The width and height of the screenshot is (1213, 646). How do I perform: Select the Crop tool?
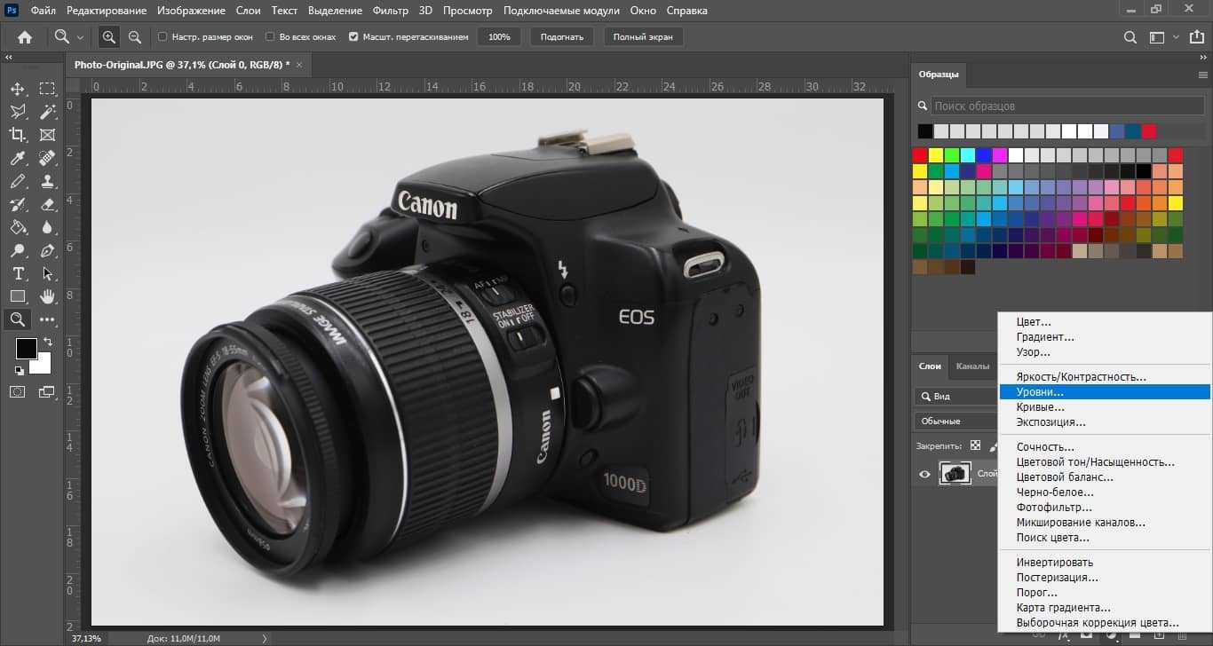(x=18, y=135)
